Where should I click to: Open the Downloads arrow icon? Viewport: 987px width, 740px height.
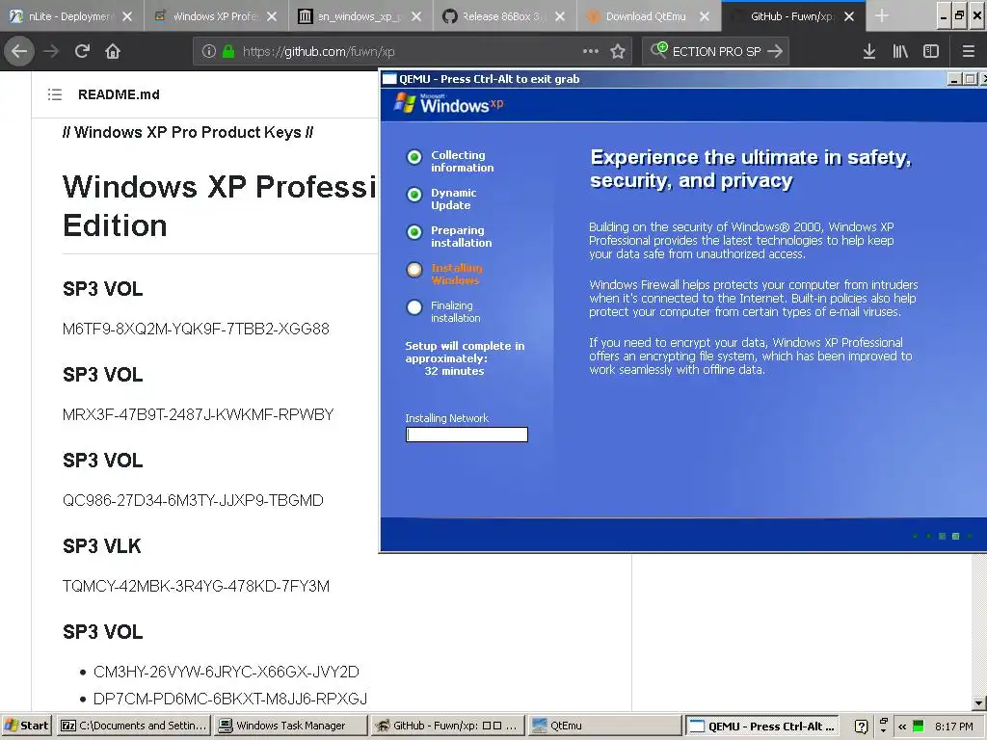tap(869, 52)
